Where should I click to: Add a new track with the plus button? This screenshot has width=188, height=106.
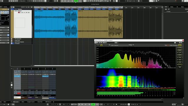coord(12,7)
